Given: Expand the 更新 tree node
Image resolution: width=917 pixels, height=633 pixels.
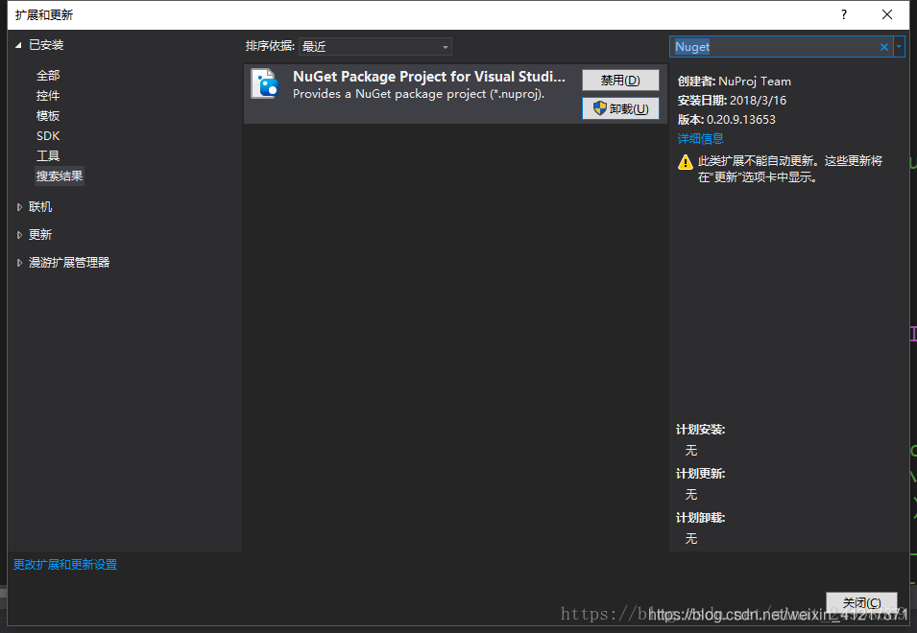Looking at the screenshot, I should (x=19, y=235).
